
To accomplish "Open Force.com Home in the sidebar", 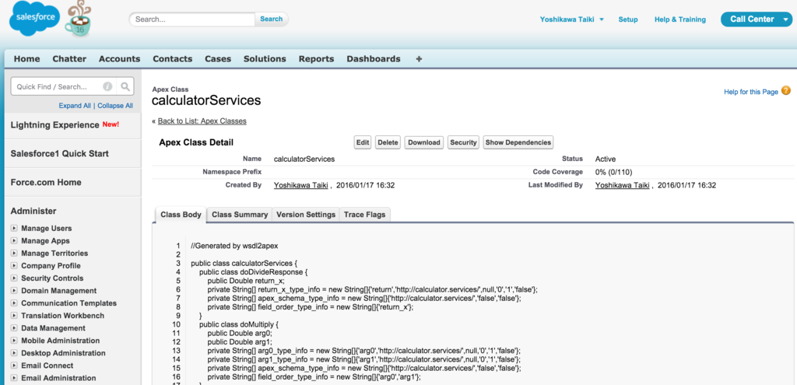I will tap(46, 182).
